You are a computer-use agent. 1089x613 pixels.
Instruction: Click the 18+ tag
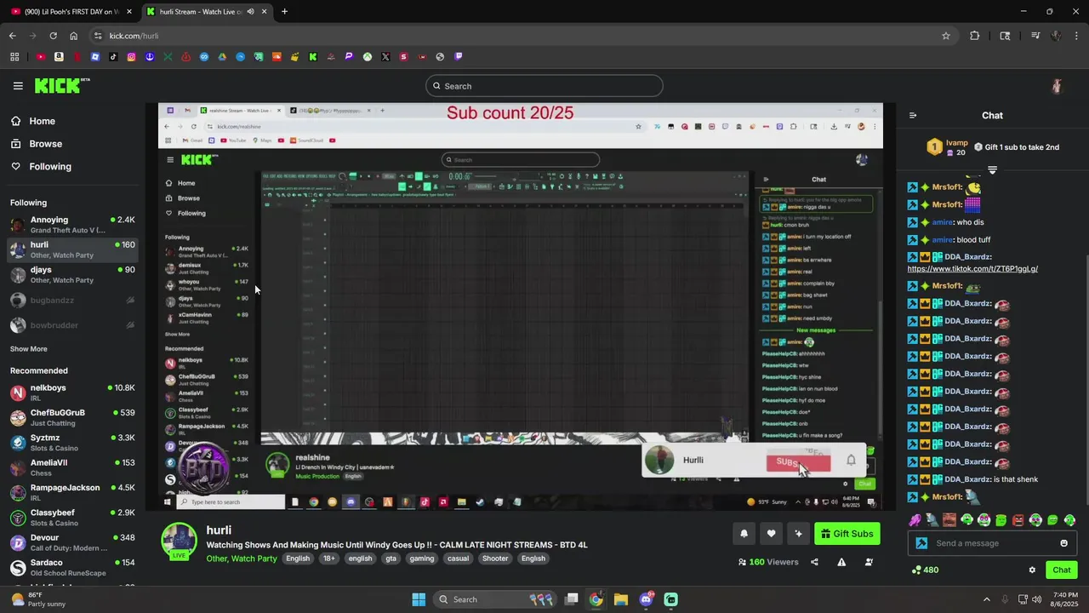tap(329, 559)
